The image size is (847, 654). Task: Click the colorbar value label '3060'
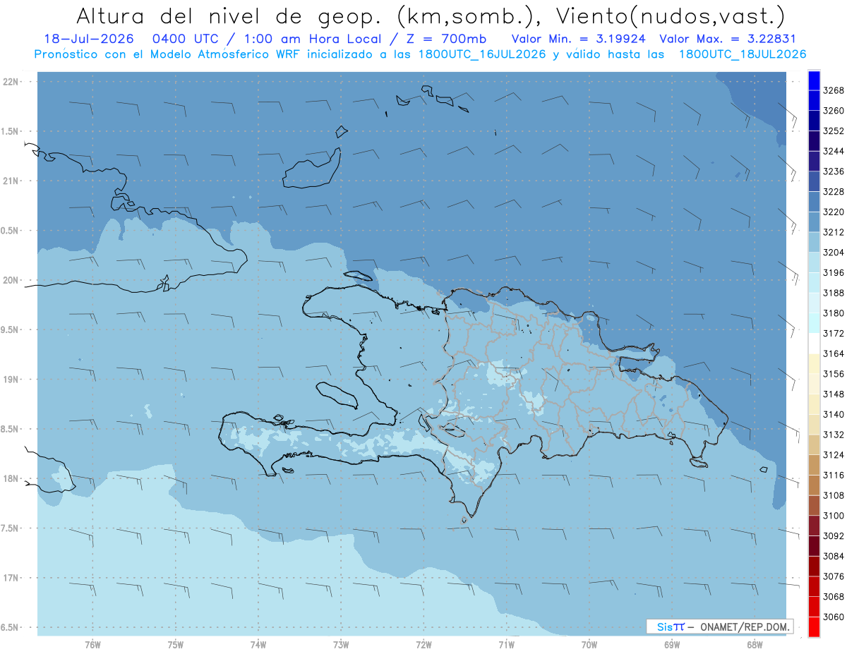pos(834,617)
